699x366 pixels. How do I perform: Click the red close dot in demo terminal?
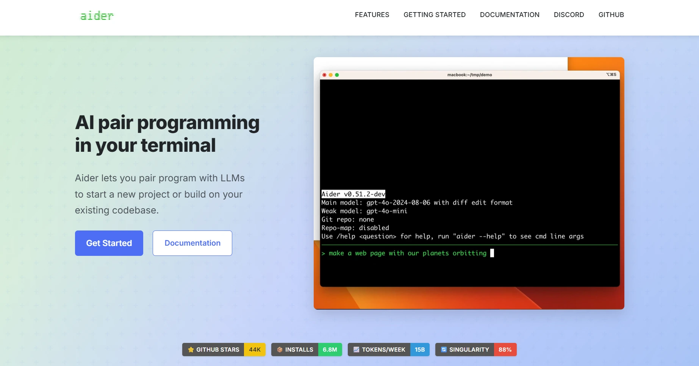point(324,75)
